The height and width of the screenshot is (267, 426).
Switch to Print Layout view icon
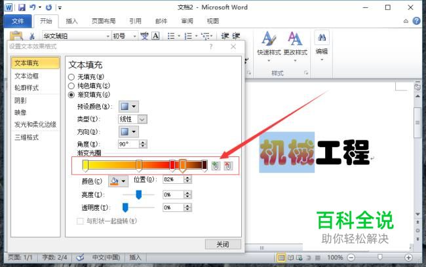[281, 257]
